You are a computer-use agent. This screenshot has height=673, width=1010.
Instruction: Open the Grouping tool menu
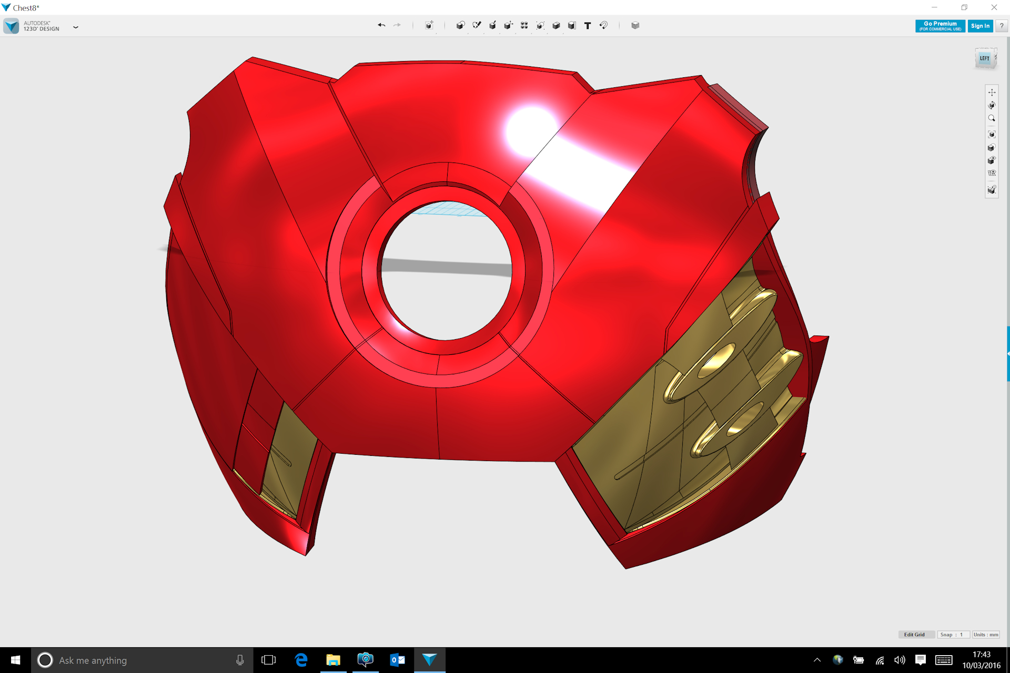click(540, 25)
